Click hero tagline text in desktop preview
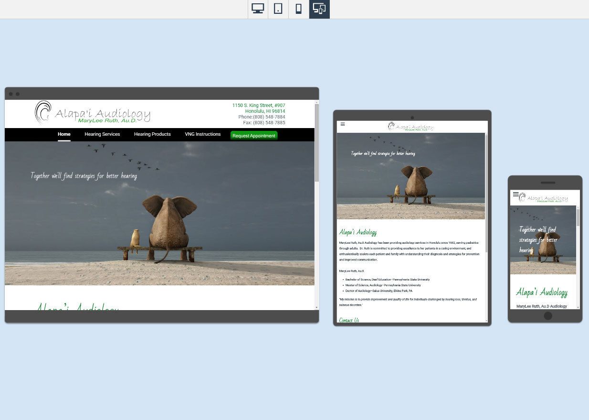This screenshot has width=589, height=420. pos(84,176)
